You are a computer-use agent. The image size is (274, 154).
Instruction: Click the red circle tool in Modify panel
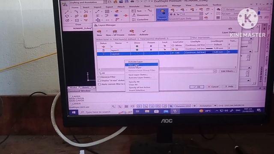coord(125,15)
